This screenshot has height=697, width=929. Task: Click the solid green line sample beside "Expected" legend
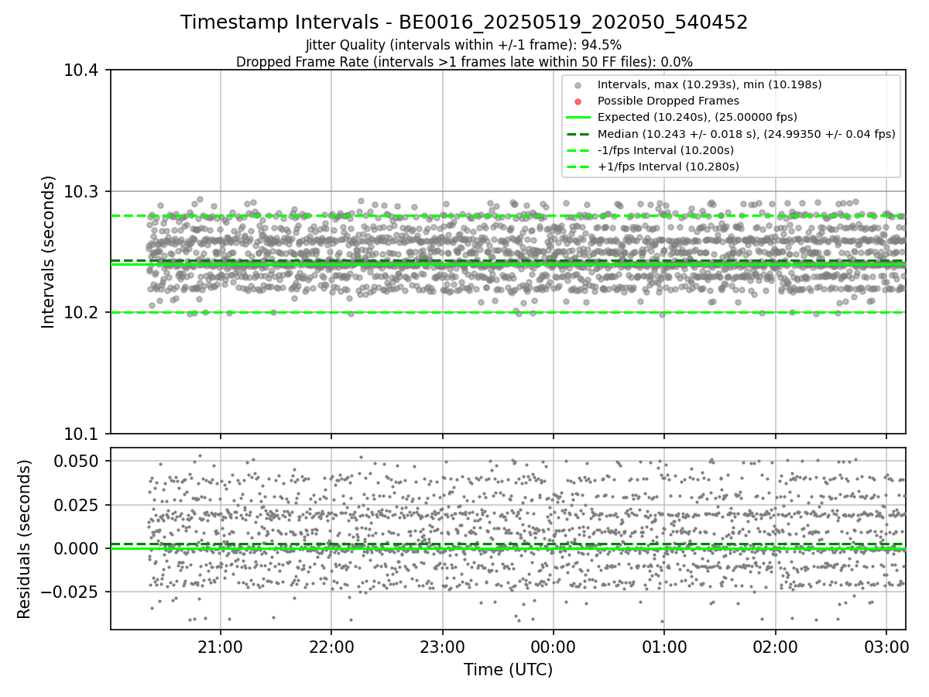[578, 118]
